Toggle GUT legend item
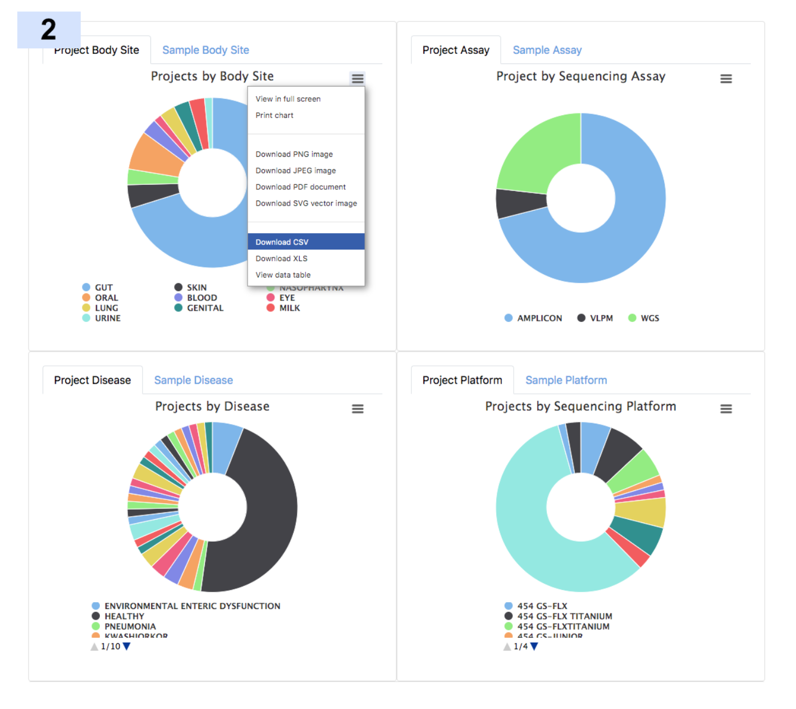Screen dimensions: 796x709 [98, 287]
